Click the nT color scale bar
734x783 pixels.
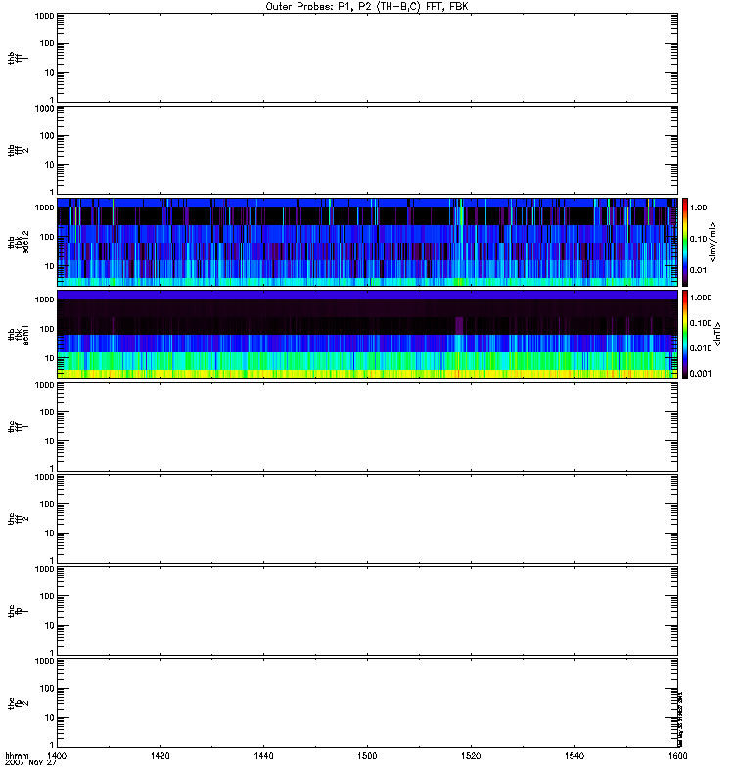[686, 333]
